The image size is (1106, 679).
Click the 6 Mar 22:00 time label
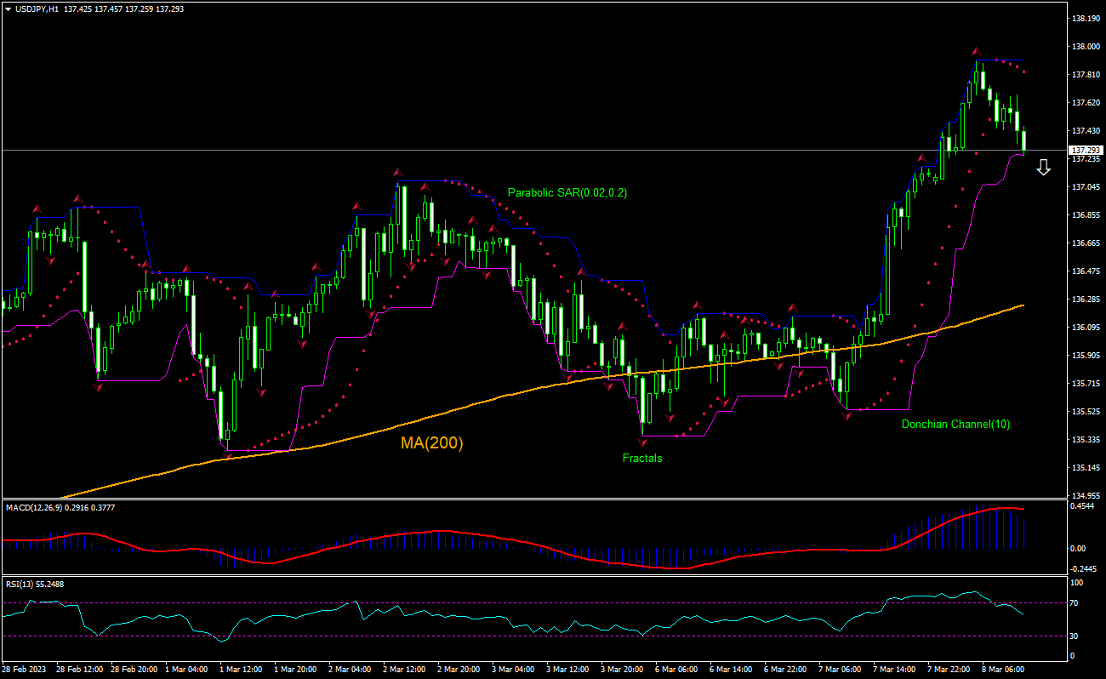click(787, 670)
